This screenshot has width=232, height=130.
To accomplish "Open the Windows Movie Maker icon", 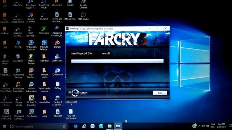I will 6,87.
